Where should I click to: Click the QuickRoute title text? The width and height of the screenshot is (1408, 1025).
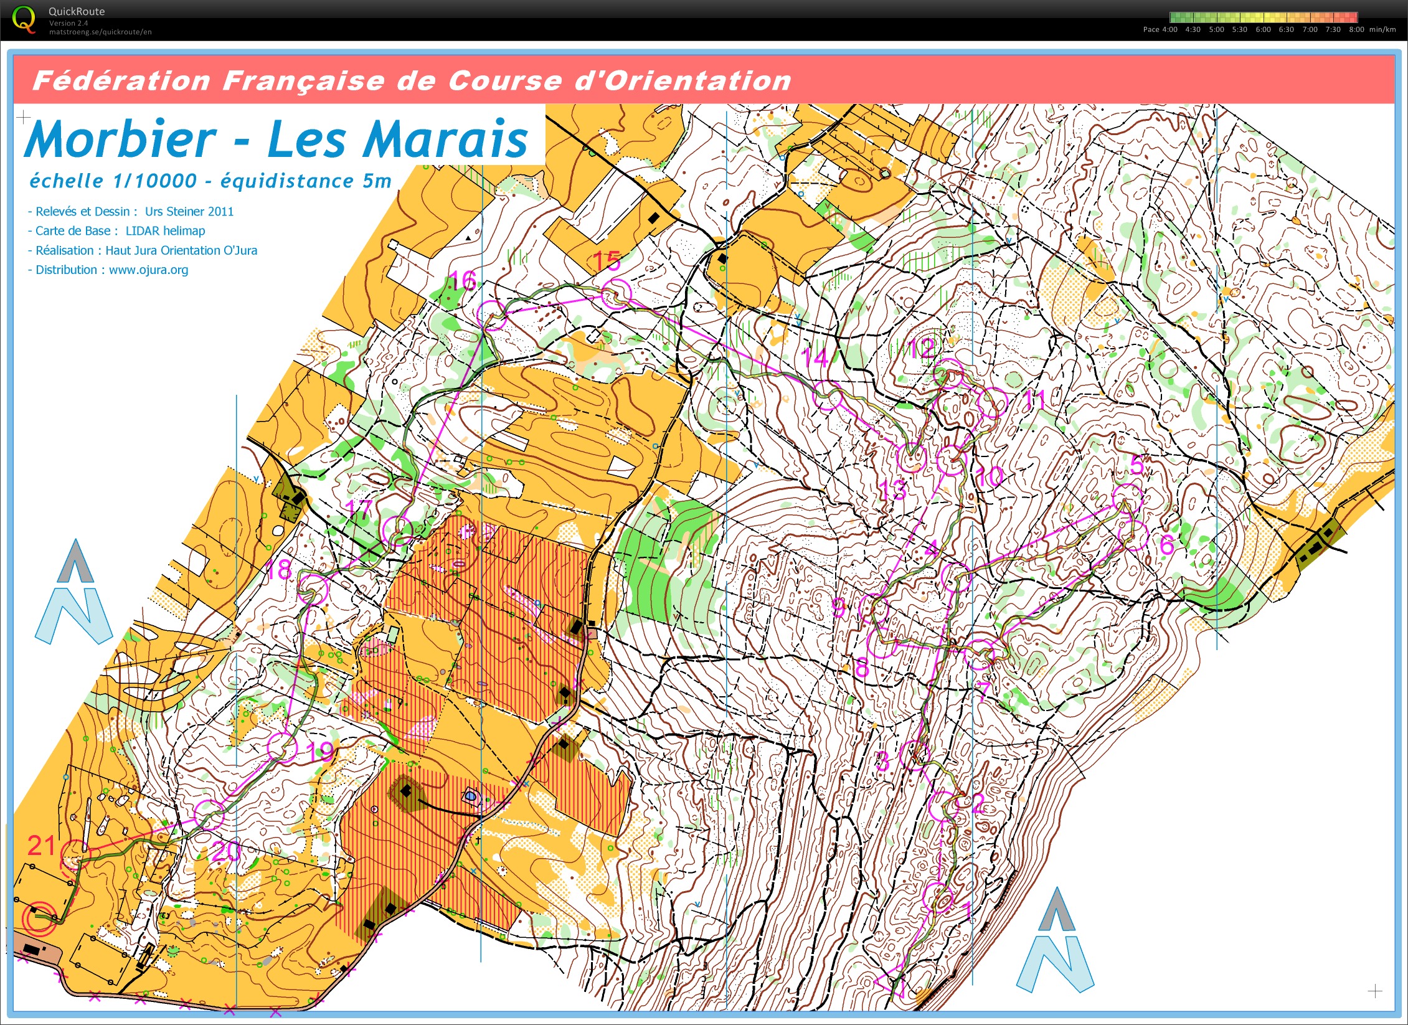tap(77, 11)
